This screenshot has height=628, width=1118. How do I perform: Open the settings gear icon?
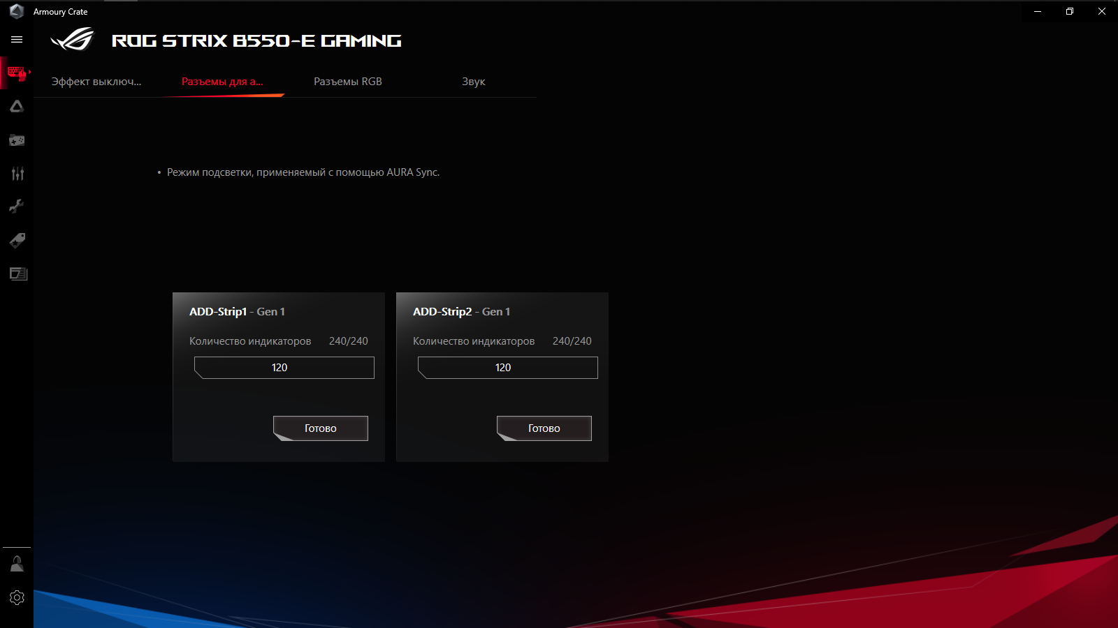click(17, 597)
